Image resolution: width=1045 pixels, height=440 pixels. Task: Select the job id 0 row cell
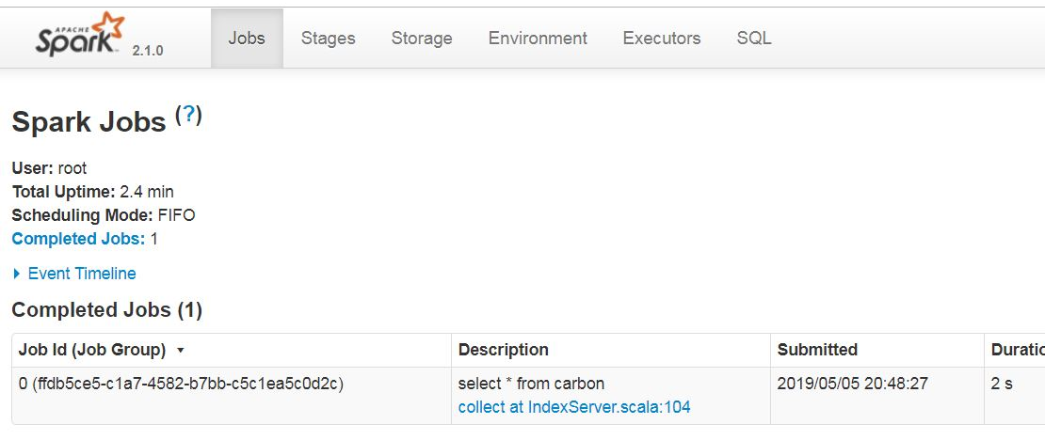232,396
